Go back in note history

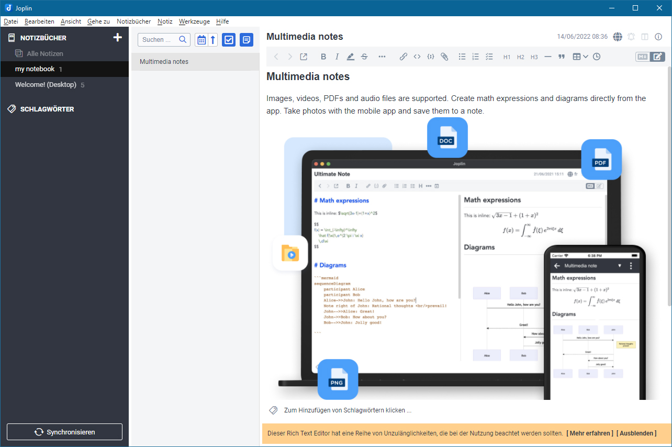coord(276,57)
